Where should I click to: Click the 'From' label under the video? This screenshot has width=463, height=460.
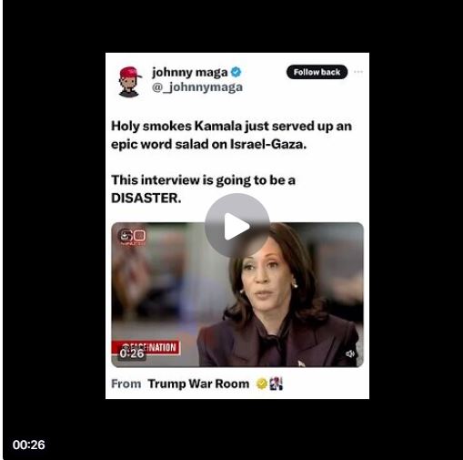(x=126, y=383)
